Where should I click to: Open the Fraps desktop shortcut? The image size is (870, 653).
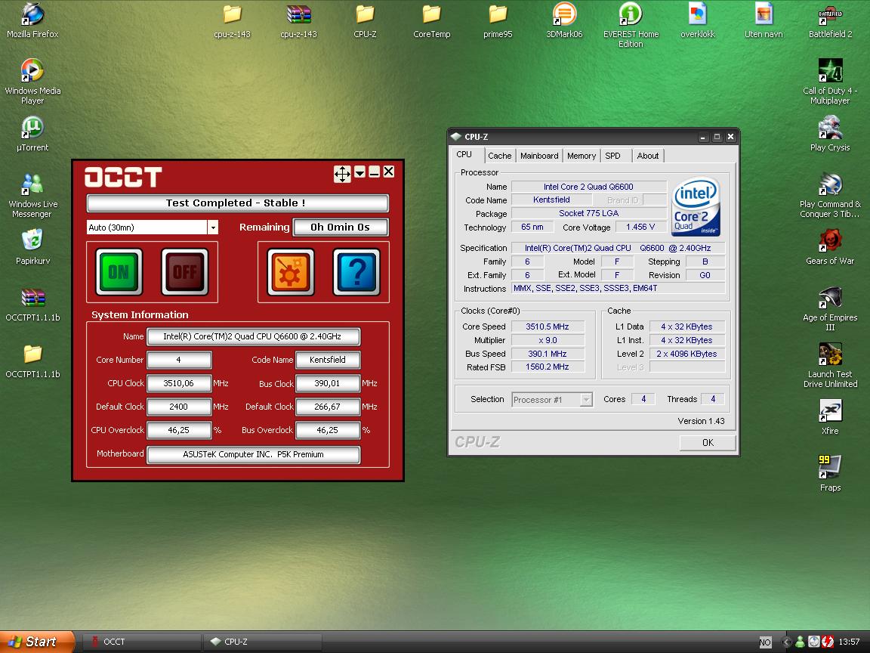pos(830,474)
